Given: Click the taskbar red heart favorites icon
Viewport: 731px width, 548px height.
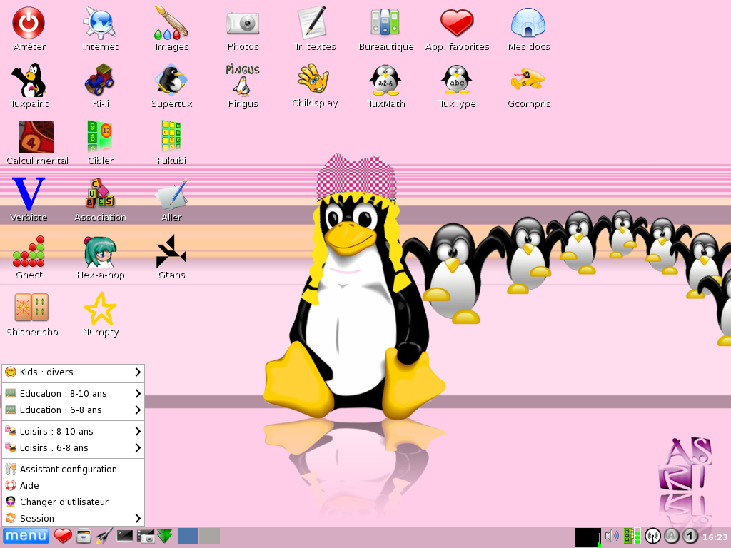Looking at the screenshot, I should pos(63,537).
